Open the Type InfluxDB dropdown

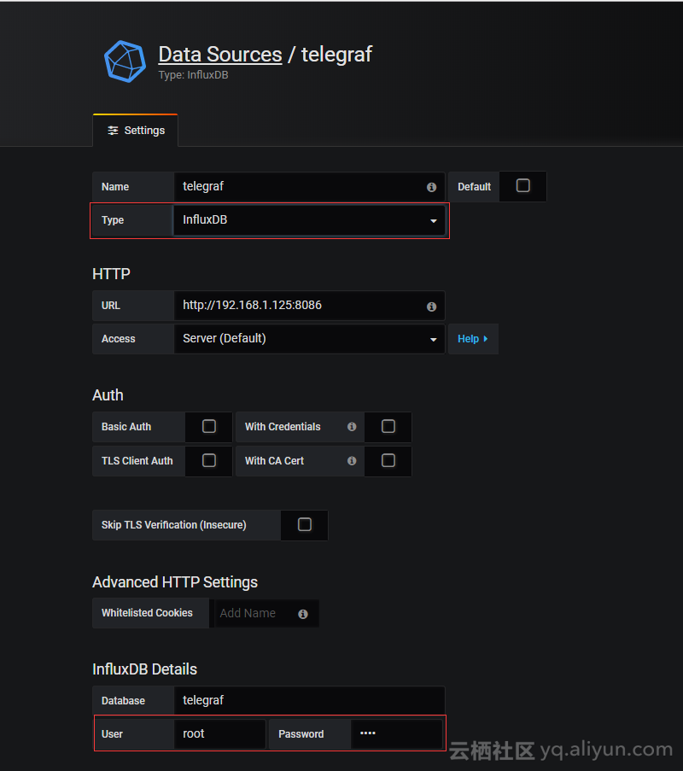pos(309,220)
